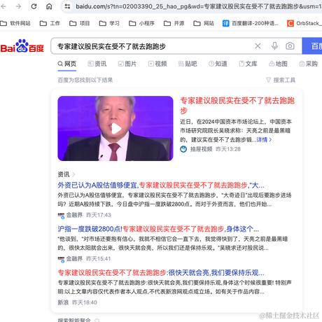Open the 小程序 bookmark folder
This screenshot has height=322, width=322.
(x=141, y=23)
